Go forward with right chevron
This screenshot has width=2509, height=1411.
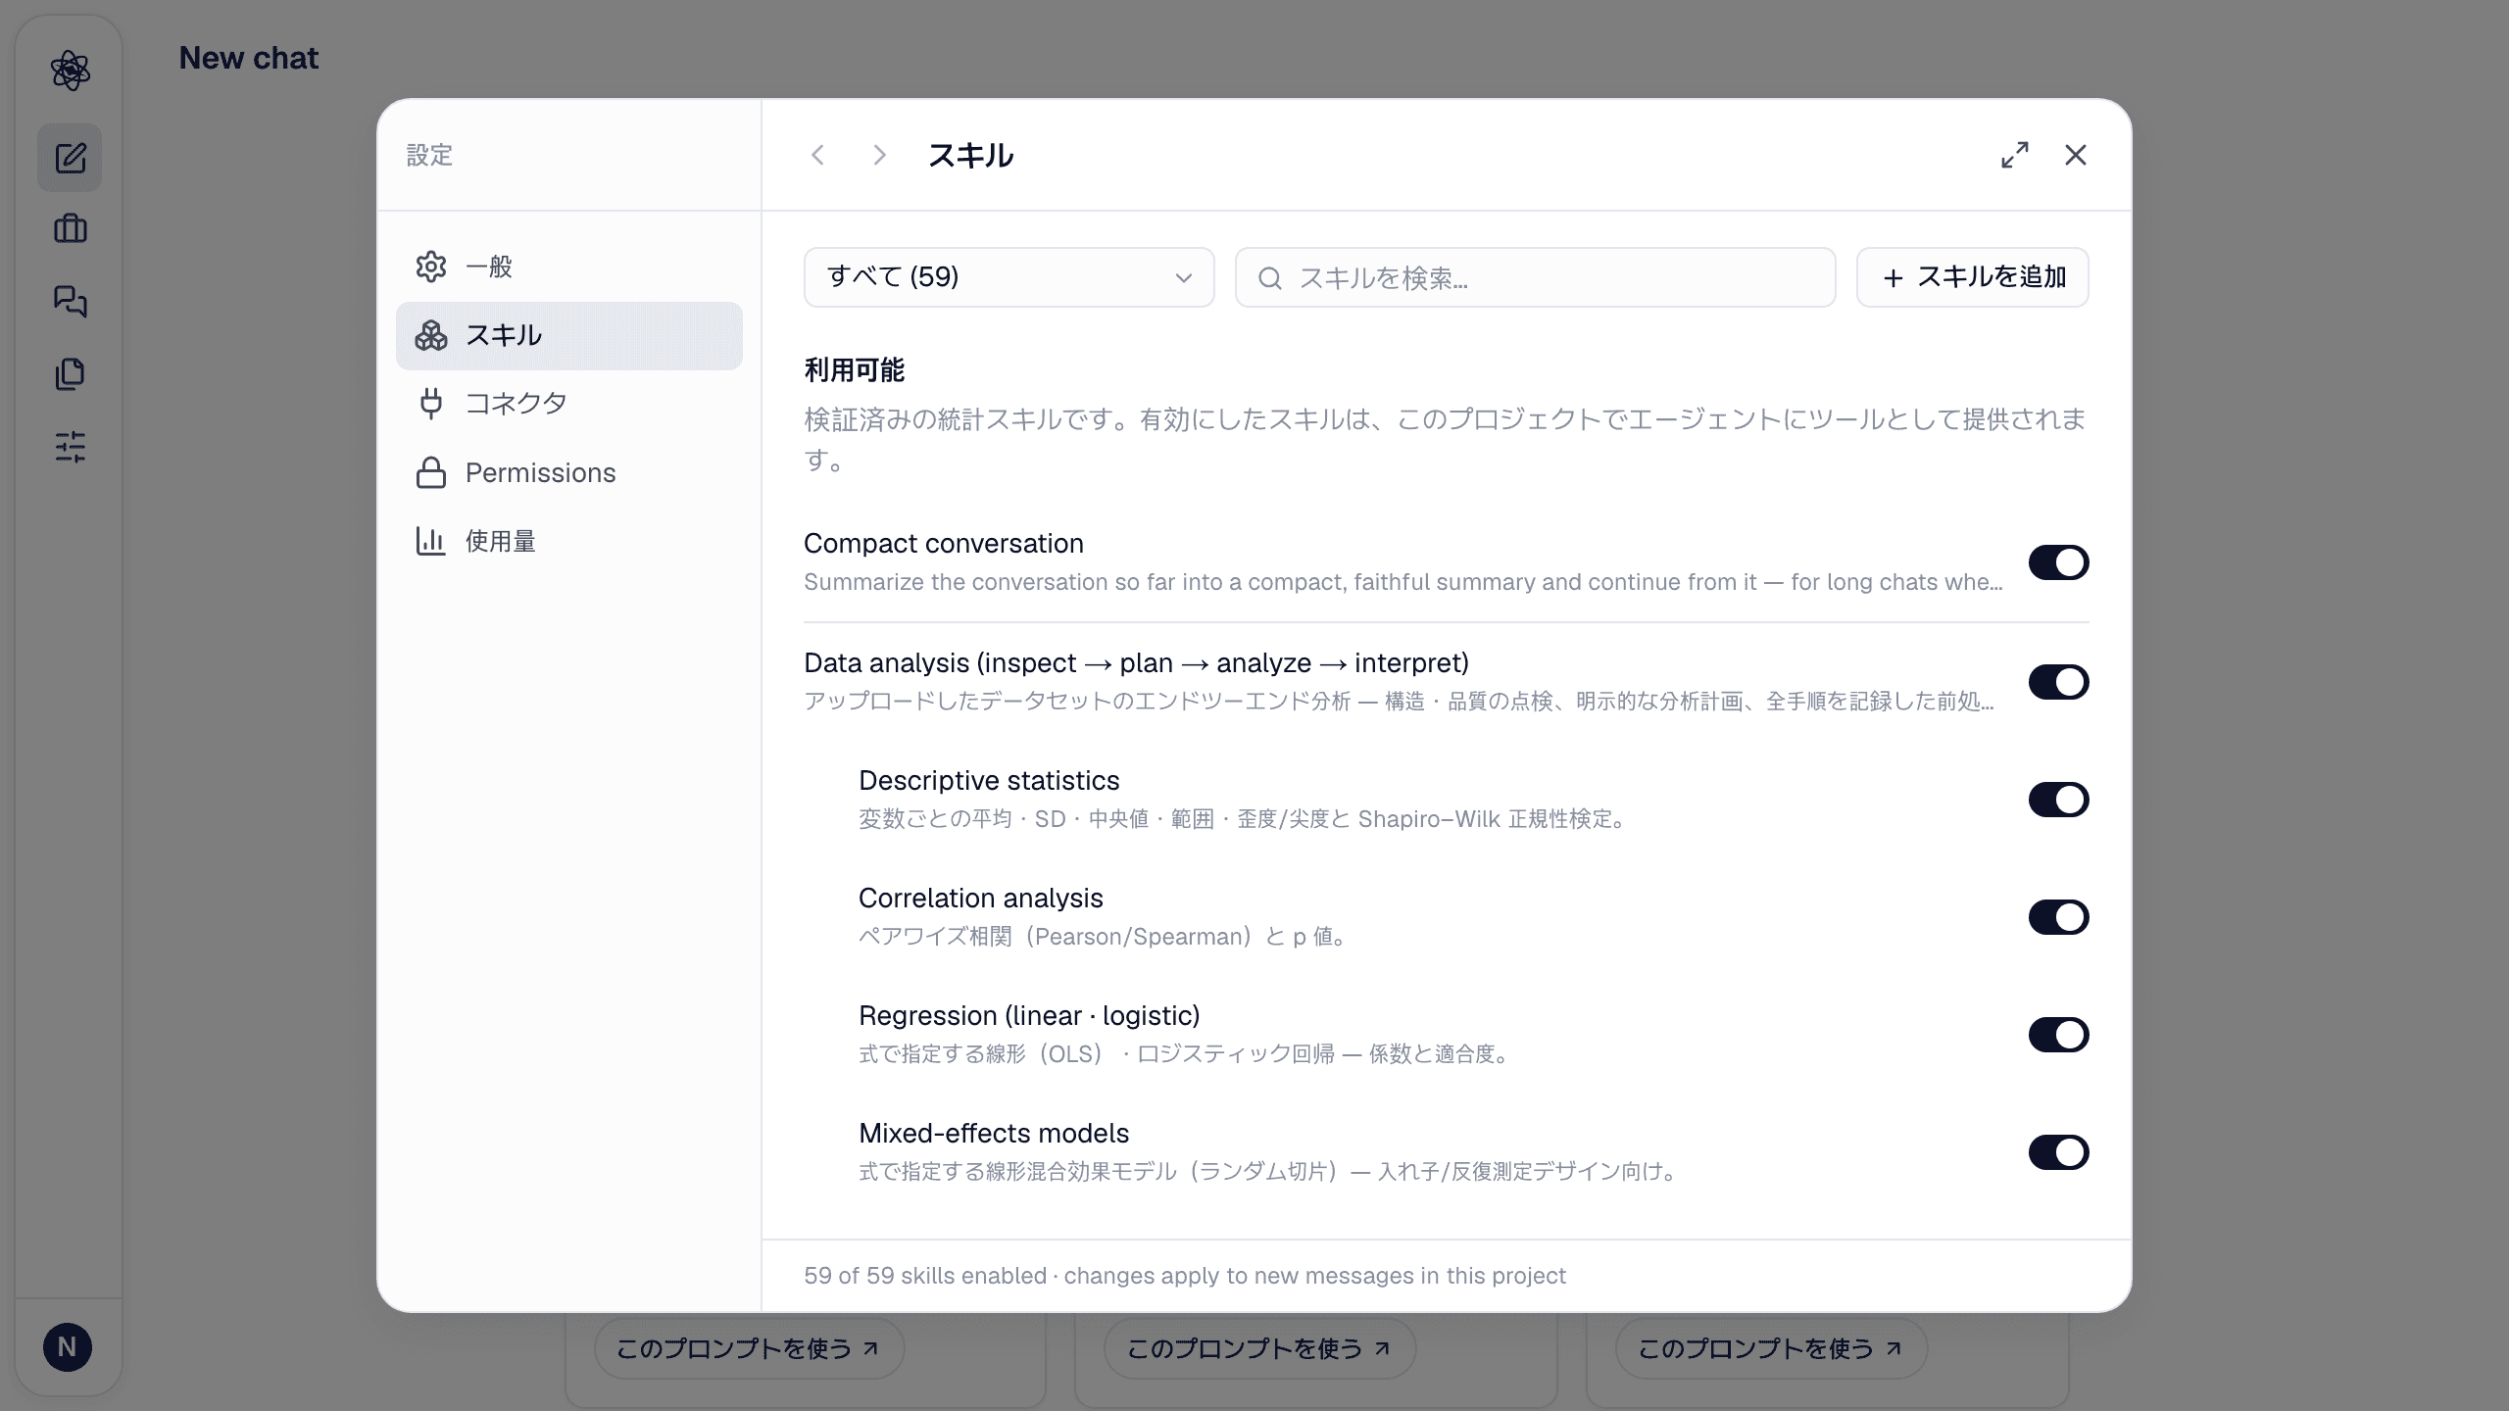coord(879,155)
